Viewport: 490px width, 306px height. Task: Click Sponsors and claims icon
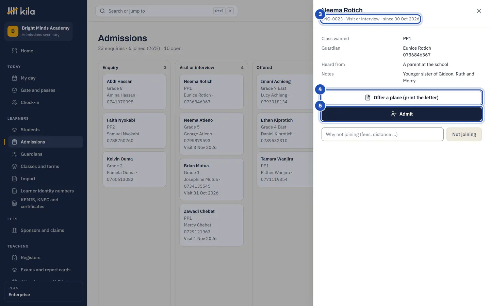coord(14,230)
